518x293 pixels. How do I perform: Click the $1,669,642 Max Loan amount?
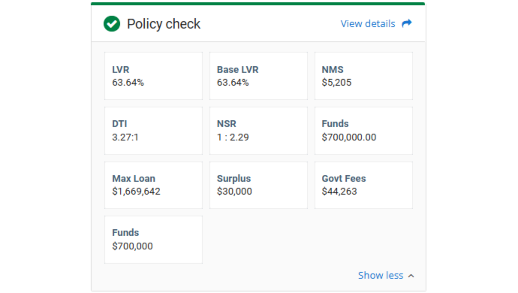pos(136,192)
